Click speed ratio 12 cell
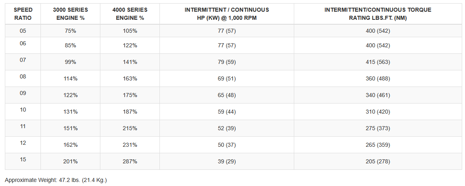The image size is (465, 186). click(x=23, y=143)
